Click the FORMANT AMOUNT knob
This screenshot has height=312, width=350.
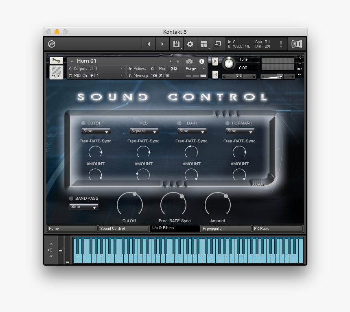(239, 175)
